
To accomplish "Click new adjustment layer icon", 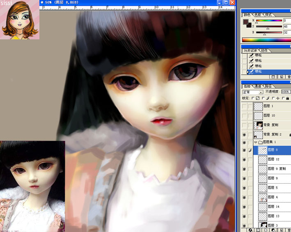I will point(273,230).
